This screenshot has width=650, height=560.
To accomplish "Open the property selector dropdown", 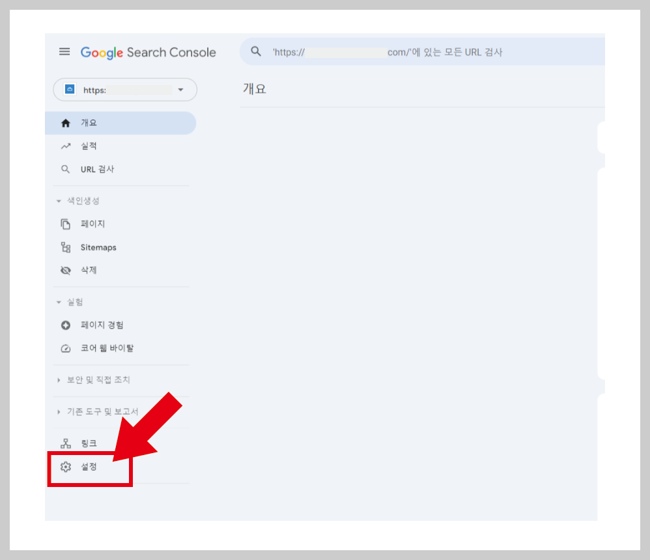I will pyautogui.click(x=125, y=89).
